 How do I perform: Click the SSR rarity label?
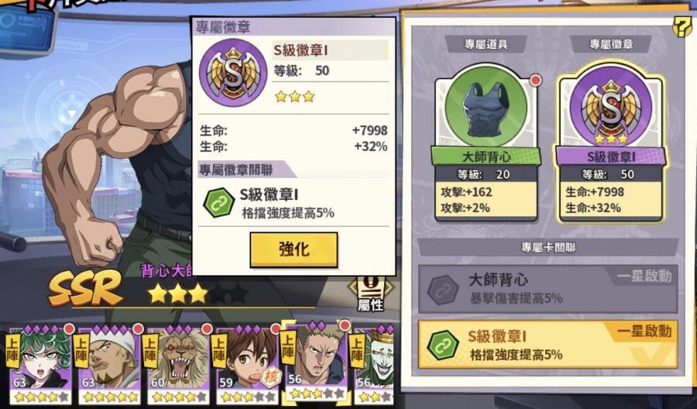click(x=85, y=287)
